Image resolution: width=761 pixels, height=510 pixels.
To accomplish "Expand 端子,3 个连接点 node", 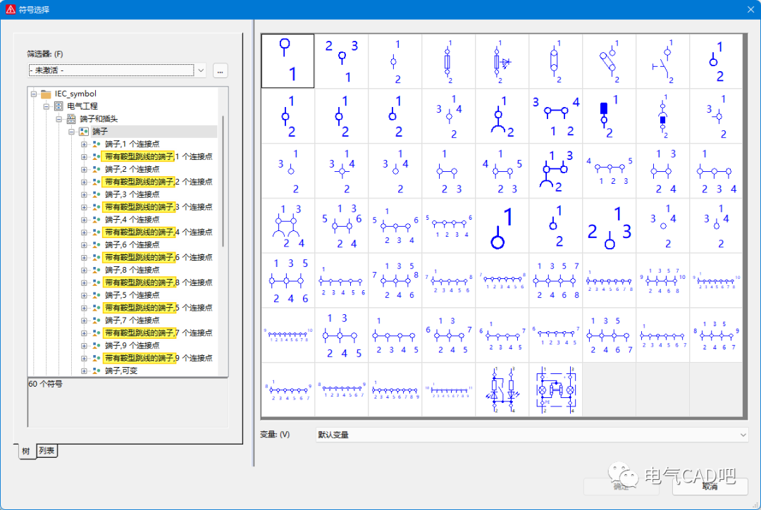I will click(x=84, y=194).
